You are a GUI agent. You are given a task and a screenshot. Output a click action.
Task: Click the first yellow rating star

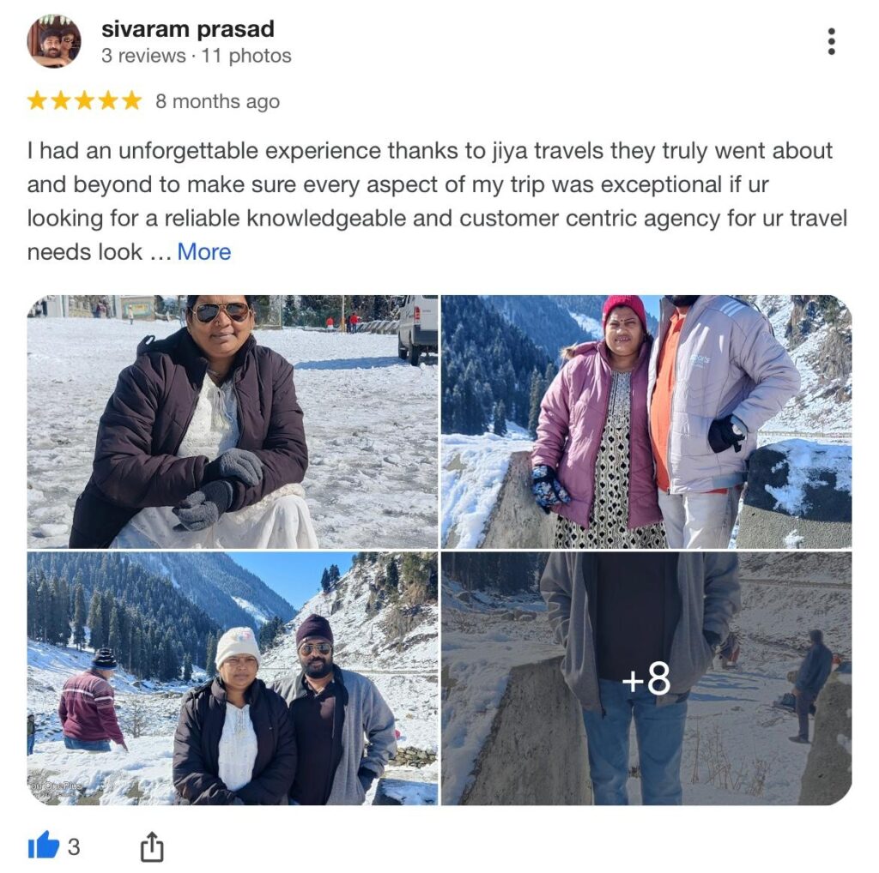[x=37, y=101]
